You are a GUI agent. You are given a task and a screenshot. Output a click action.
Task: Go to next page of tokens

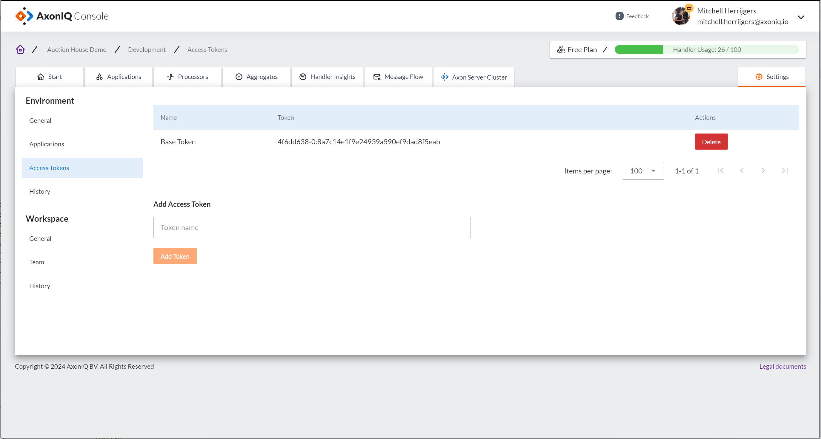(x=763, y=171)
